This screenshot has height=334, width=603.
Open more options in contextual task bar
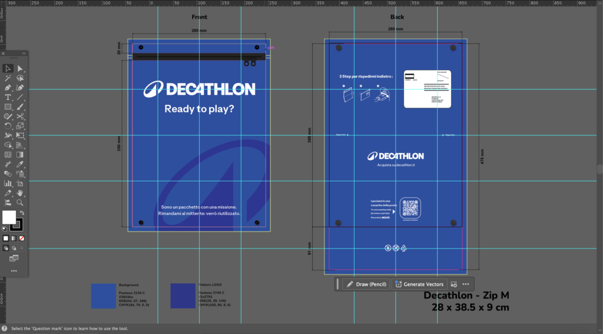[x=466, y=284]
